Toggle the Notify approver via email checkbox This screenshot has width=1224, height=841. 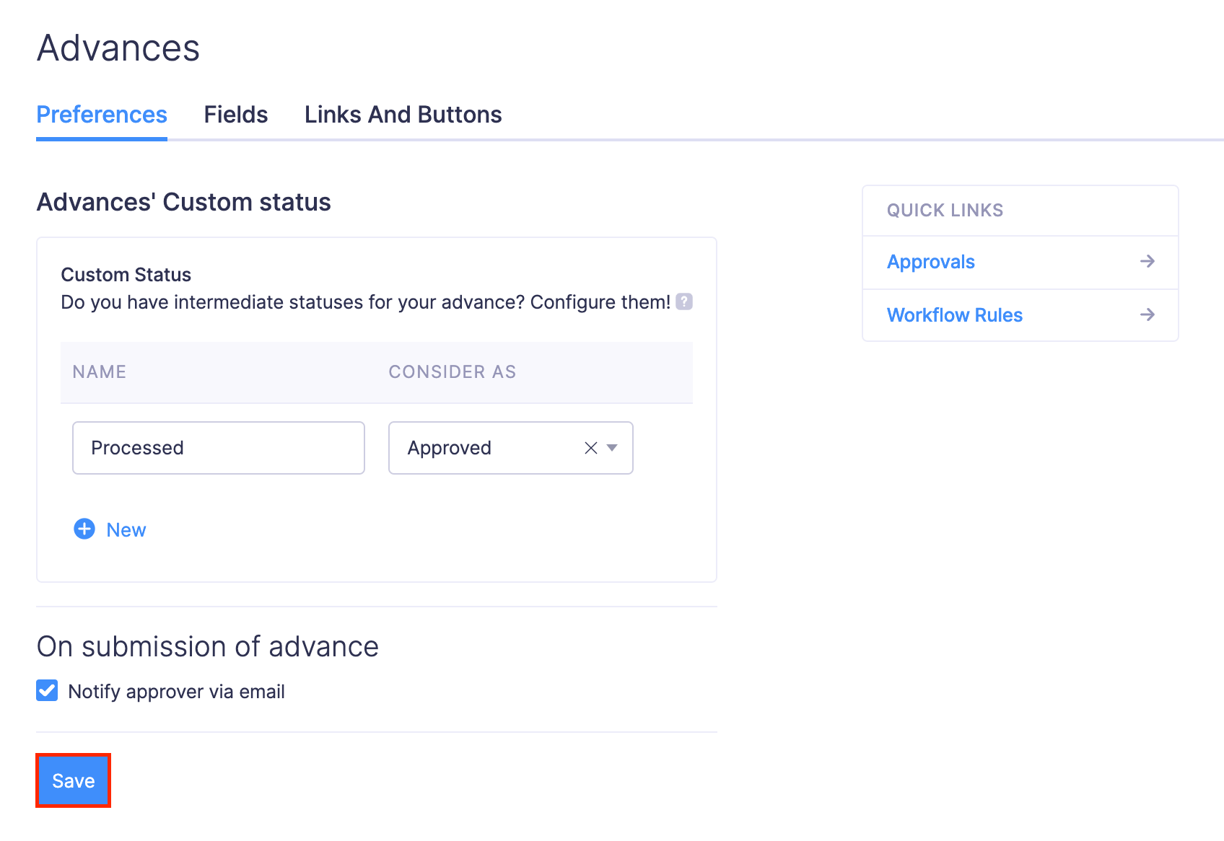pyautogui.click(x=48, y=691)
